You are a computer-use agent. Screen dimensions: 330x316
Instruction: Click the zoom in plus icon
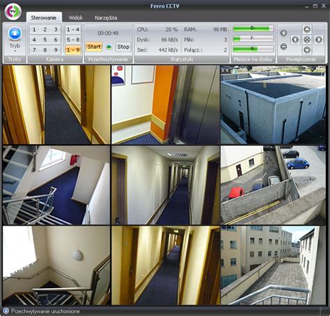coord(283,33)
